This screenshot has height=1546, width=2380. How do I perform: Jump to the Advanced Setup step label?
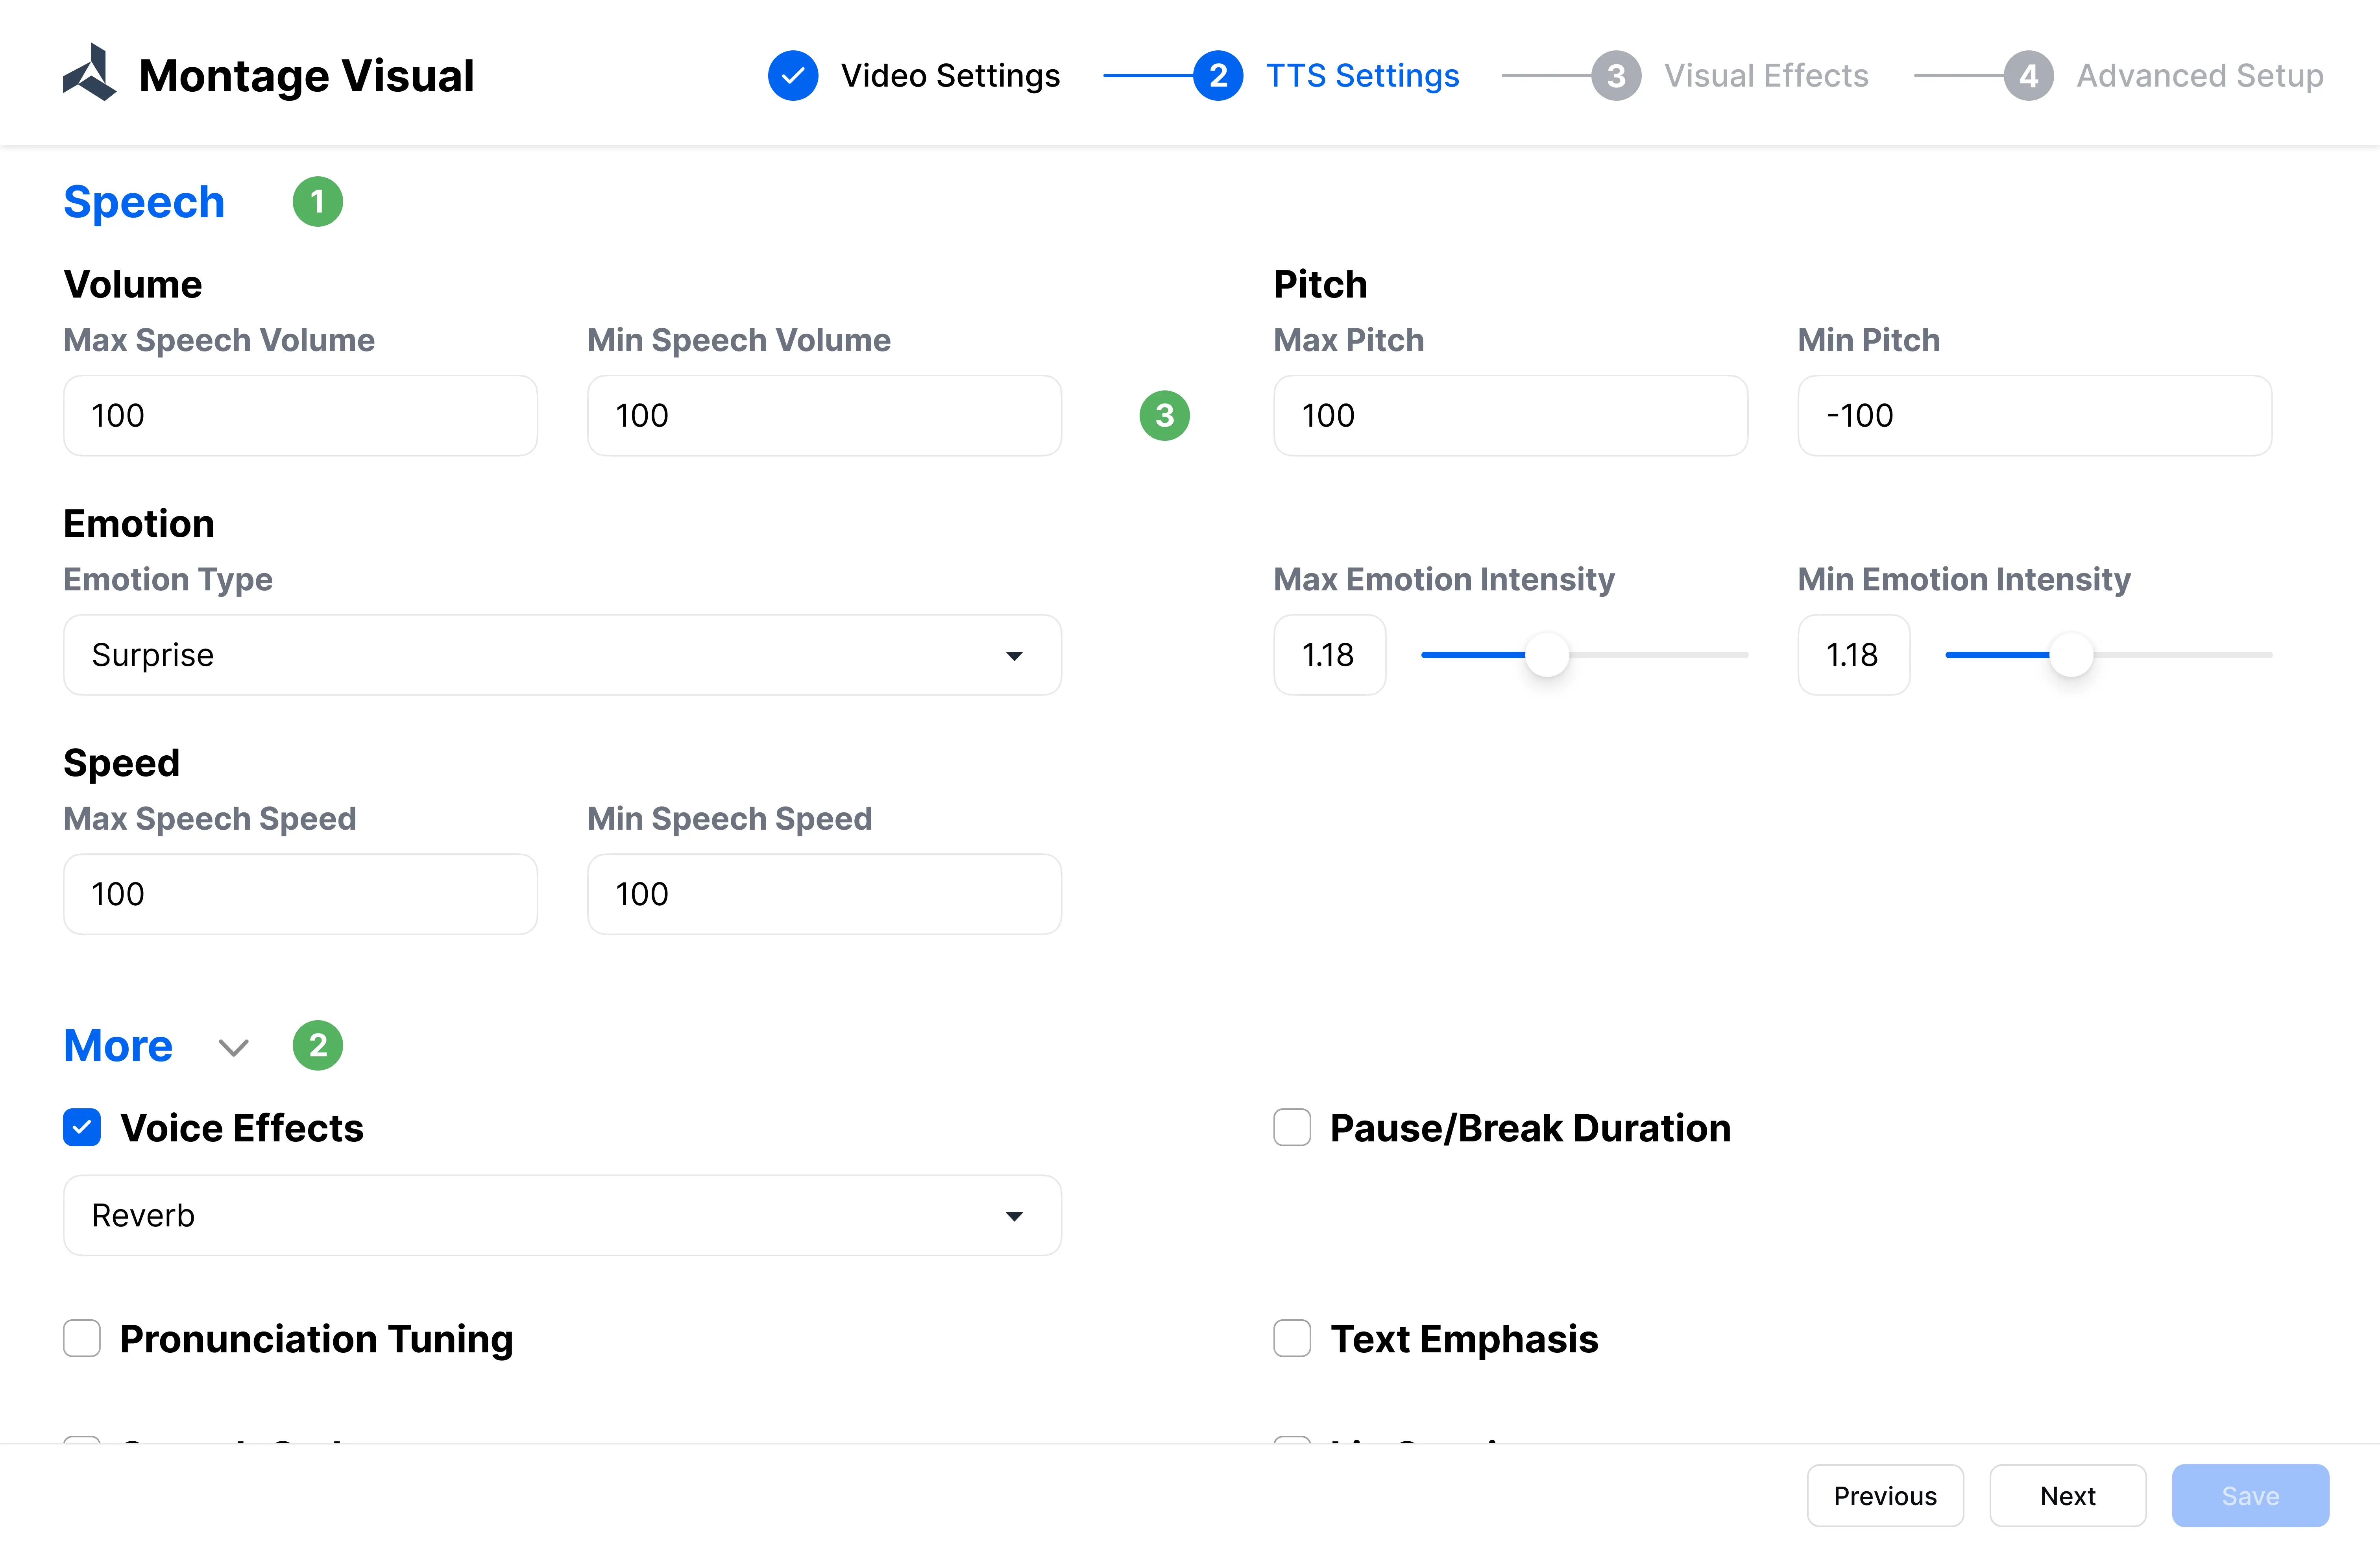[2199, 75]
